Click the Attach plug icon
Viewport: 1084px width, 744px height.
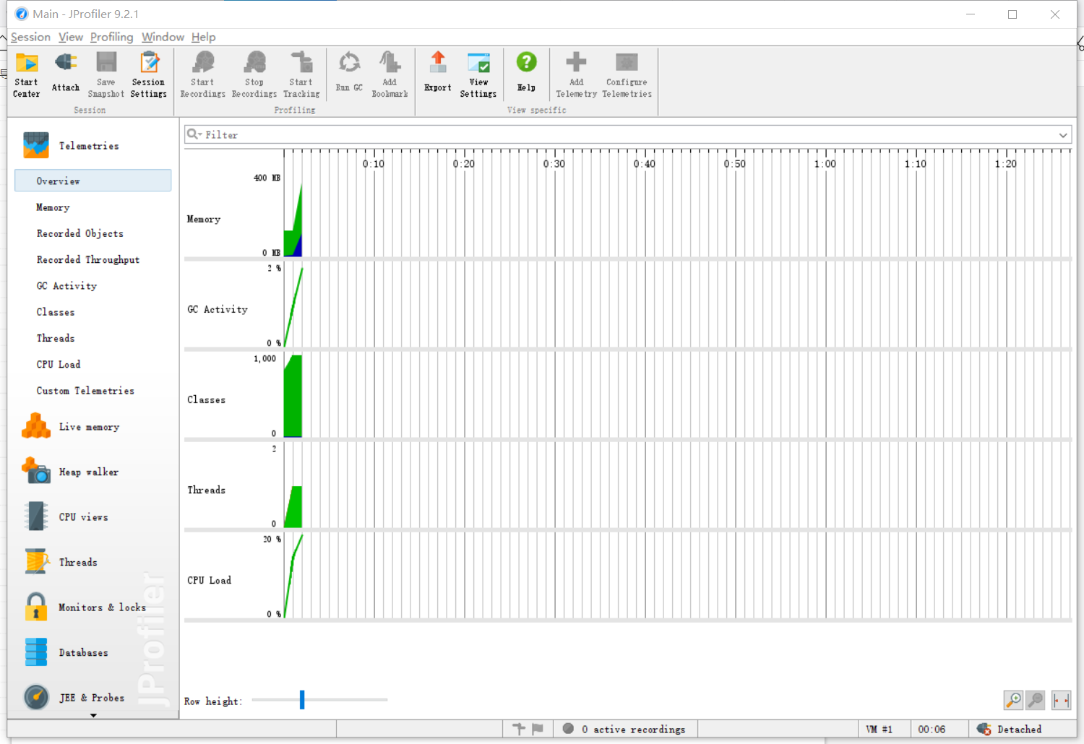coord(66,73)
